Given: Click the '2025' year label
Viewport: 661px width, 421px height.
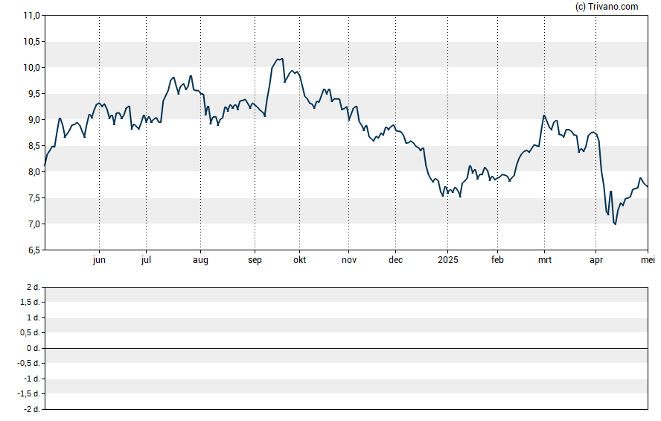Looking at the screenshot, I should coord(447,260).
